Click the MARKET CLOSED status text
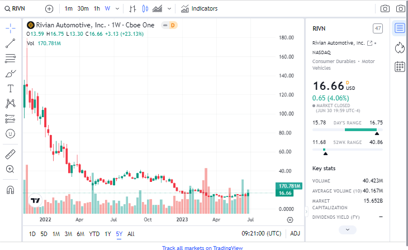Image resolution: width=408 pixels, height=250 pixels. 333,105
